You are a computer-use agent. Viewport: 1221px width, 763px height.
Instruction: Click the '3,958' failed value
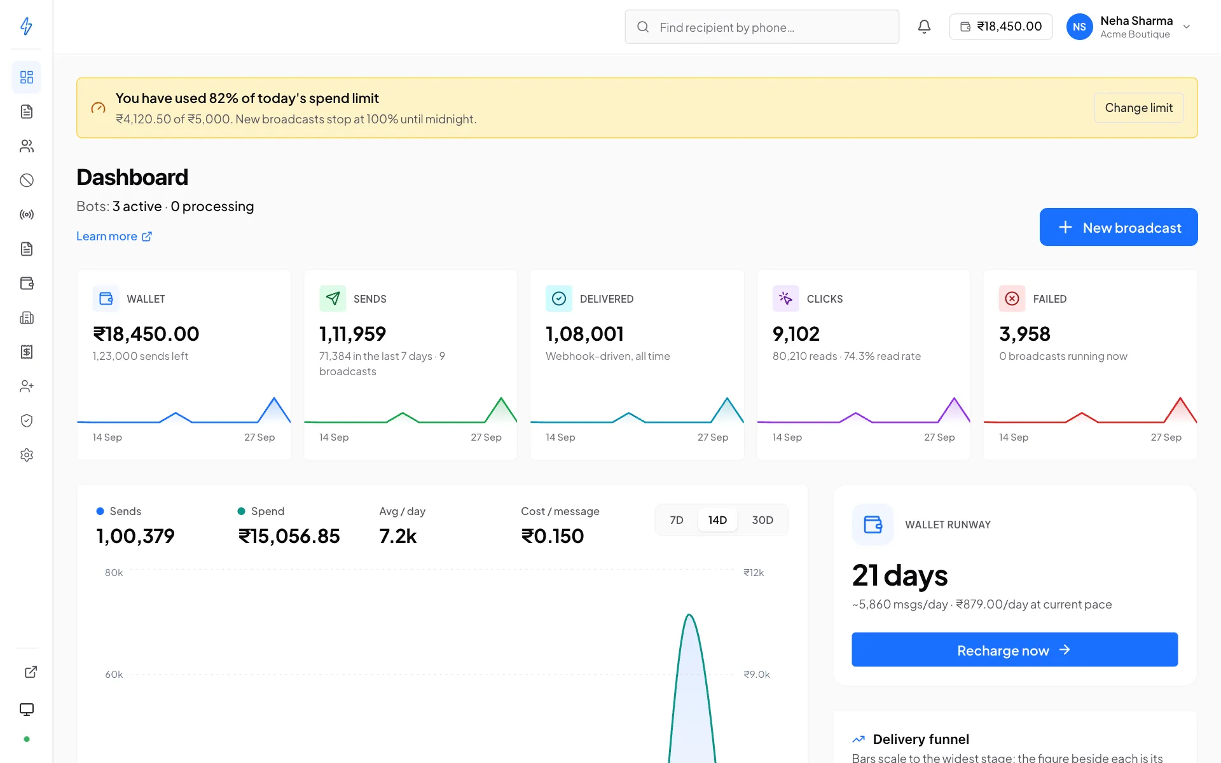click(x=1024, y=334)
